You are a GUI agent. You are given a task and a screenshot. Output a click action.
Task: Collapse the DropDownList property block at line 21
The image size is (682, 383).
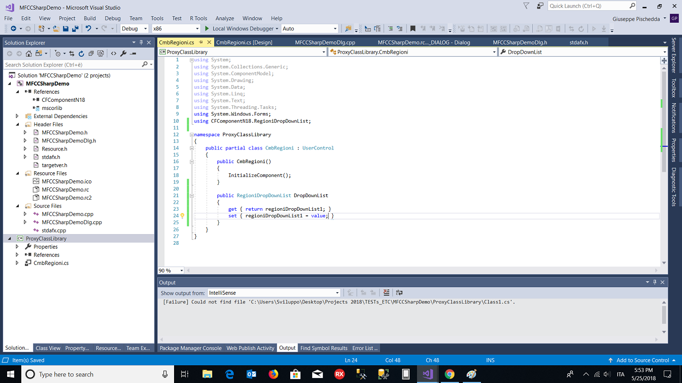pos(192,196)
